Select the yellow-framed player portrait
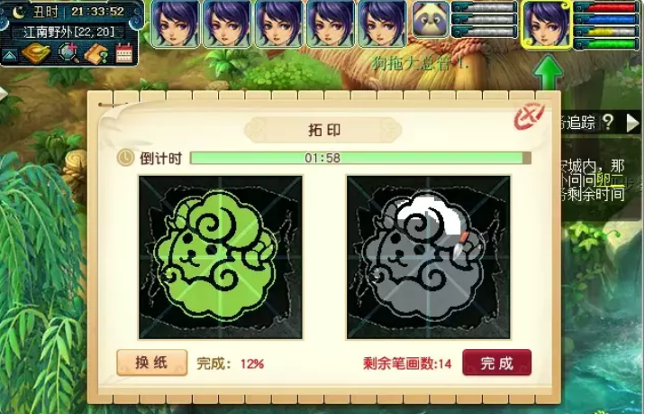Image resolution: width=645 pixels, height=414 pixels. (546, 25)
